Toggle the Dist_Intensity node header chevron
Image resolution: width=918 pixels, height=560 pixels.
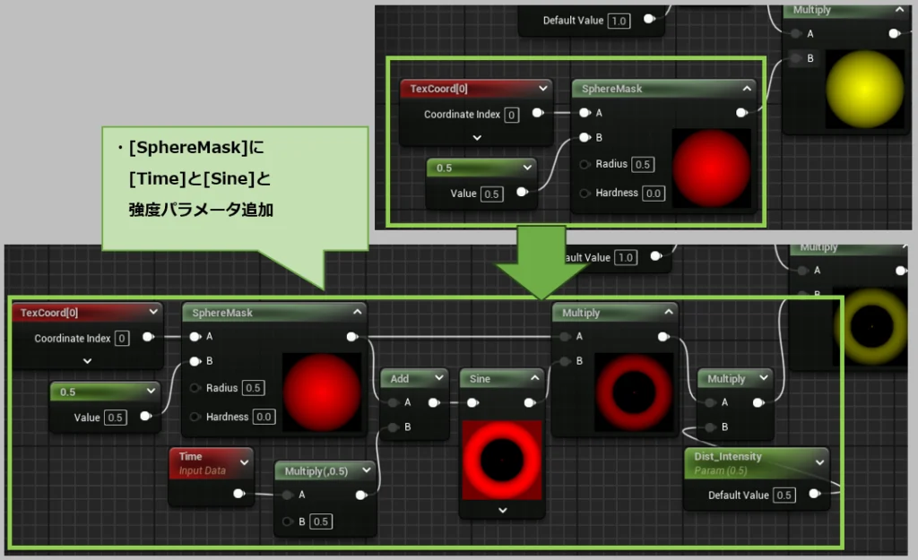pos(819,461)
